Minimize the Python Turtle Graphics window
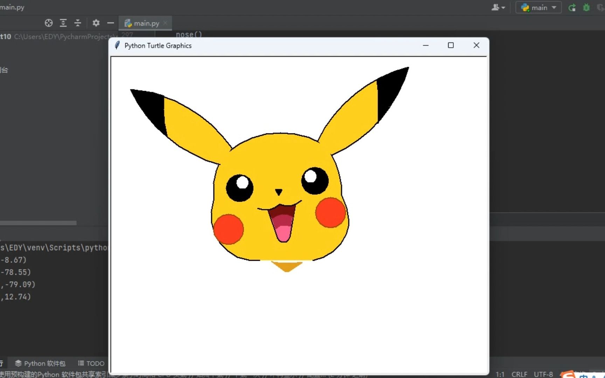The image size is (605, 378). 426,45
